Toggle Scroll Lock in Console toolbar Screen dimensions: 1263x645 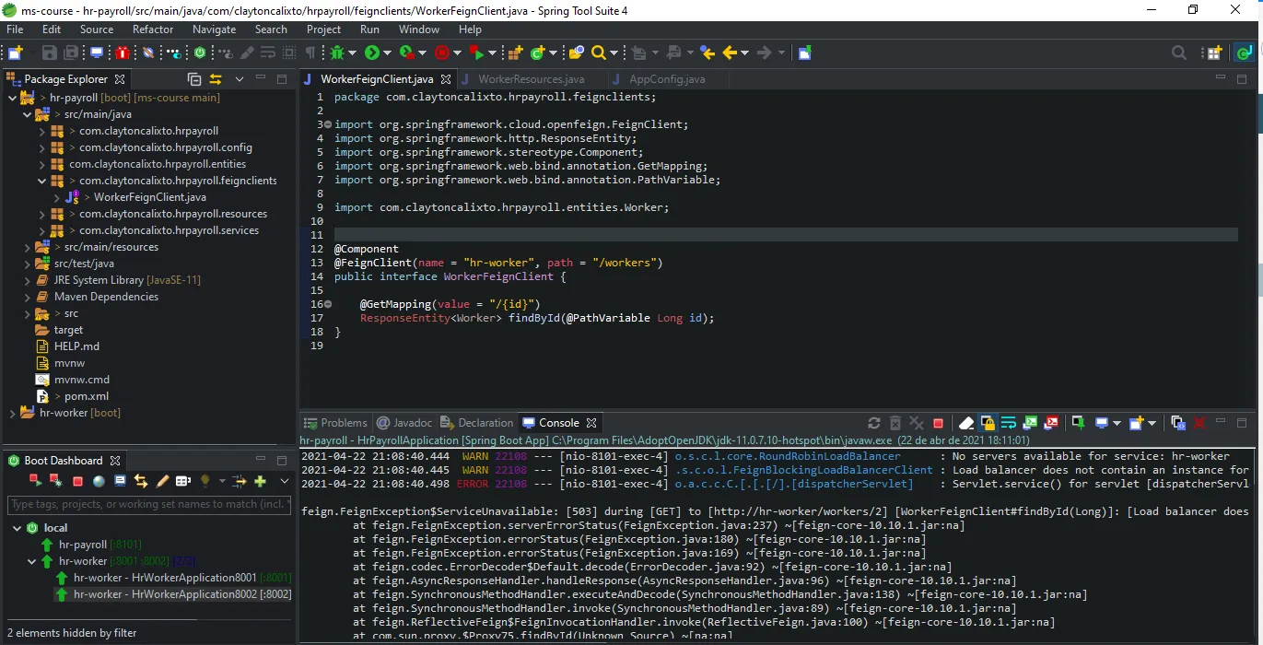(988, 423)
